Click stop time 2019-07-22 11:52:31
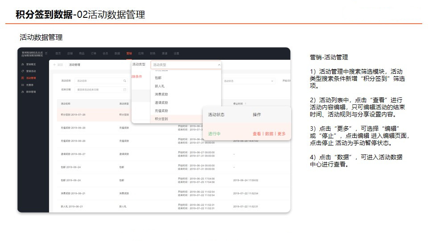 [246, 207]
